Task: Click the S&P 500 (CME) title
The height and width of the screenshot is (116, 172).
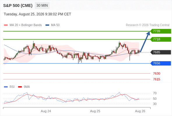Action: [18, 6]
